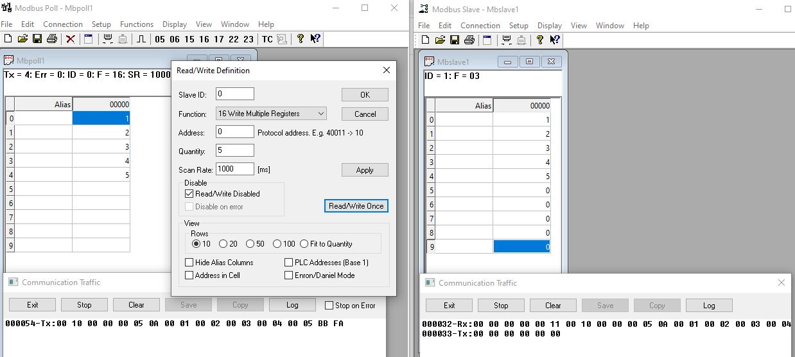This screenshot has height=357, width=795.
Task: Create a new document in Modbus Poll toolbar
Action: click(8, 39)
